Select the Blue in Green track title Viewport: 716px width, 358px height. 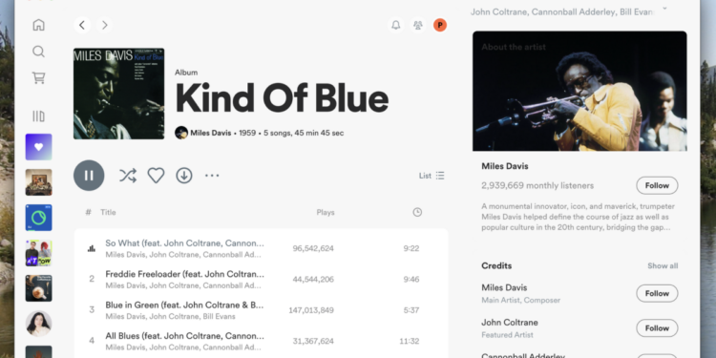pyautogui.click(x=184, y=305)
